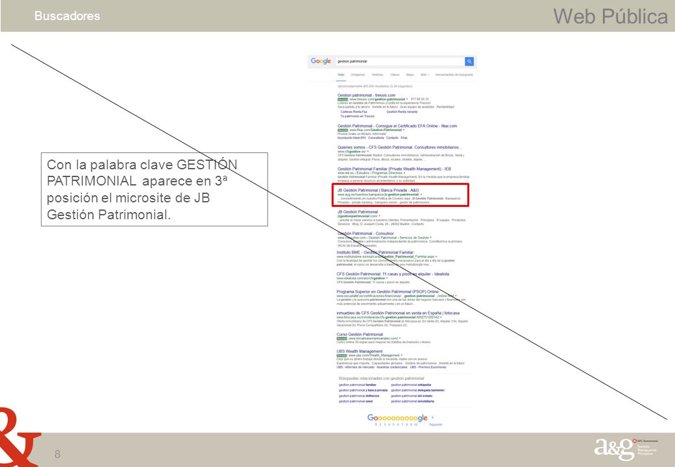The image size is (675, 467).
Task: Expand the arrow beside the www.iniciativasempresariales.com URL
Action: (400, 339)
